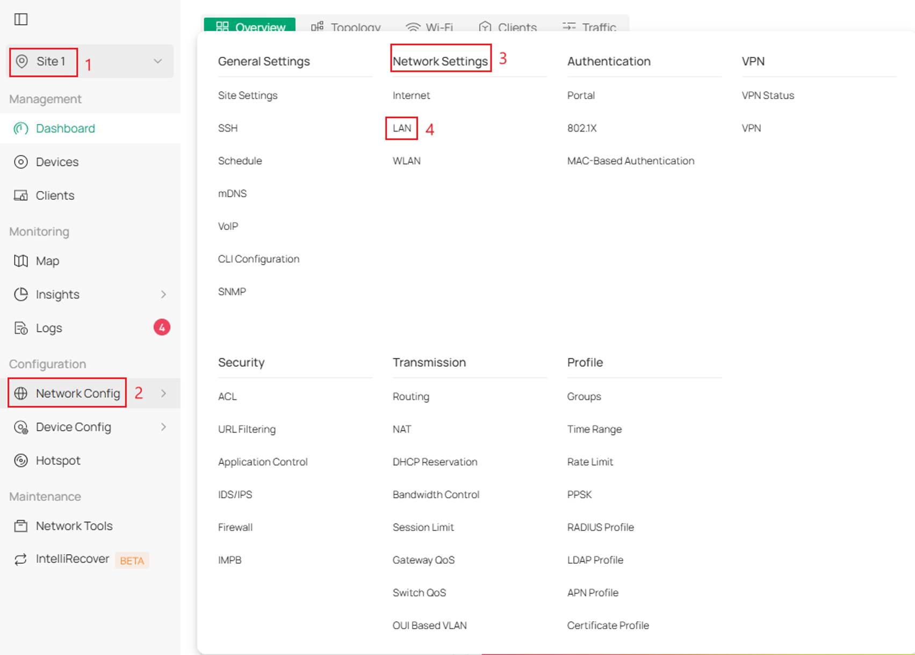Collapse the sidebar using the panel toggle icon
The height and width of the screenshot is (655, 915).
(x=21, y=19)
